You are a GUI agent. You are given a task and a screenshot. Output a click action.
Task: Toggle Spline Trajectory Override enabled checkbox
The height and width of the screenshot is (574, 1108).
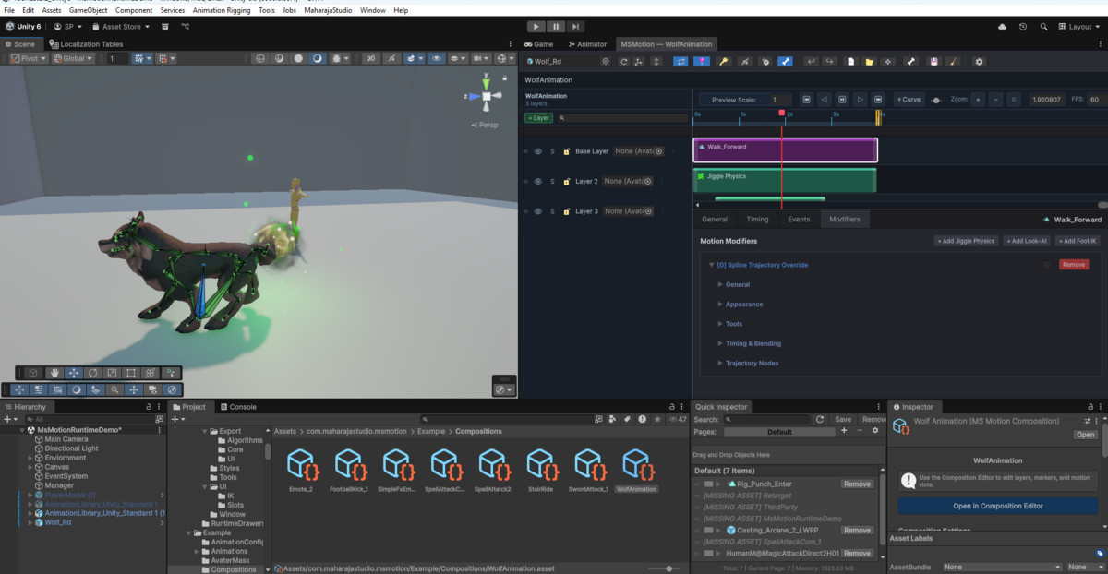pos(1047,265)
